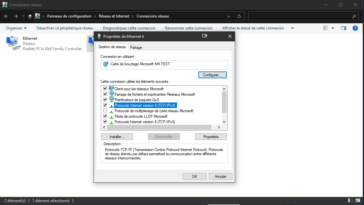Refresh the Connexions réseau view

coord(239,16)
